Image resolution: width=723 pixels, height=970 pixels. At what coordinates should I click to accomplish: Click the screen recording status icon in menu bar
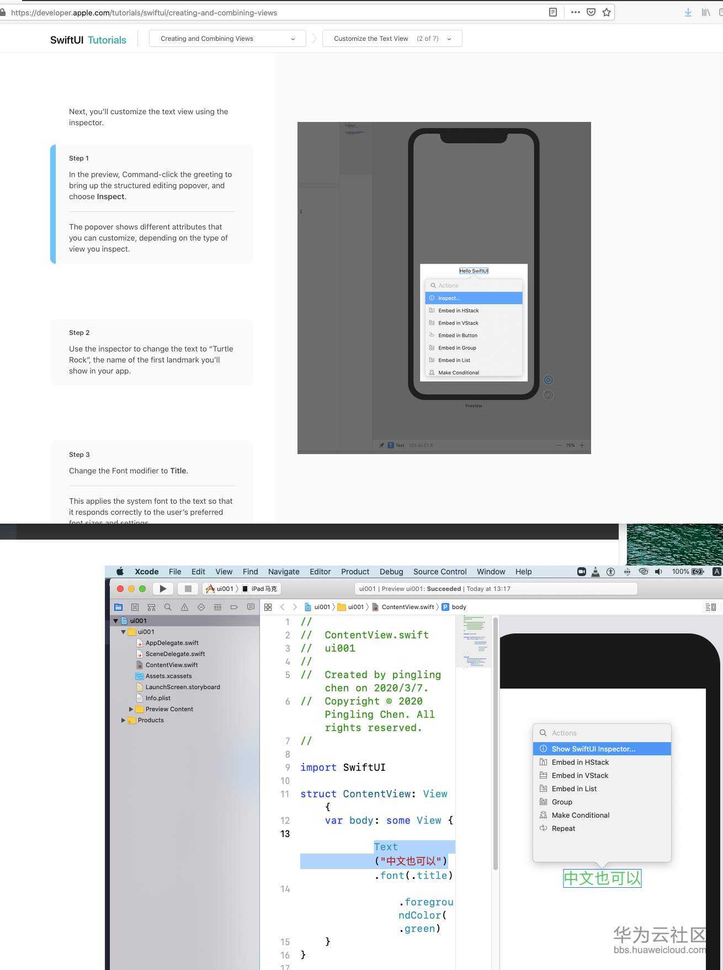(x=582, y=572)
